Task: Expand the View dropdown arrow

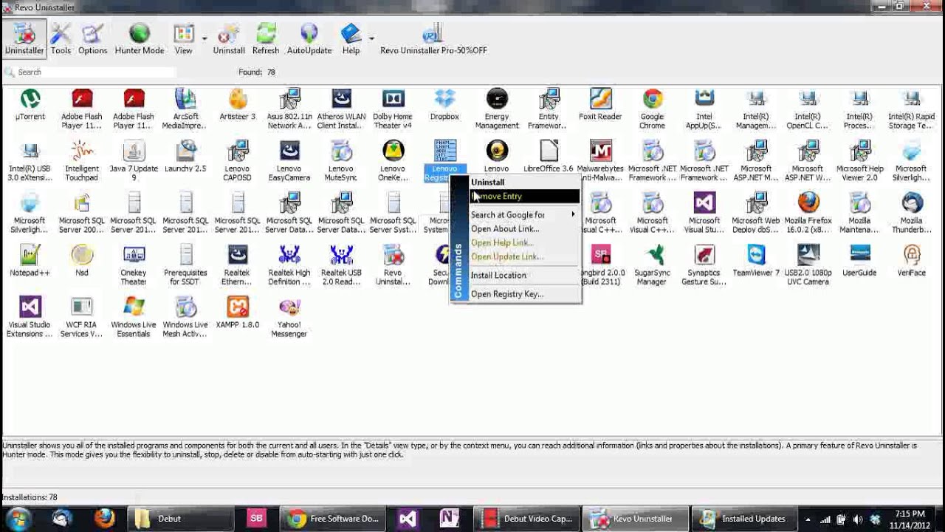Action: coord(205,38)
